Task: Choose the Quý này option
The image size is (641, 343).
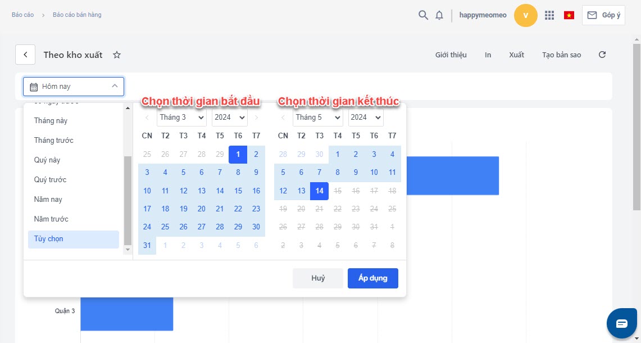Action: click(x=47, y=160)
